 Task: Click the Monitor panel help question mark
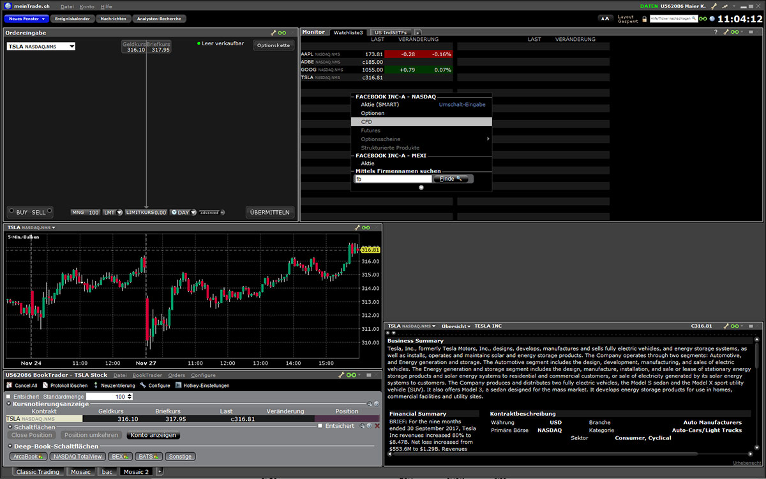(x=716, y=32)
